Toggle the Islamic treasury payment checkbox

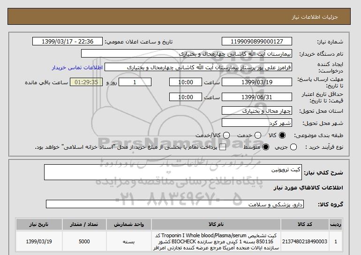pyautogui.click(x=223, y=147)
